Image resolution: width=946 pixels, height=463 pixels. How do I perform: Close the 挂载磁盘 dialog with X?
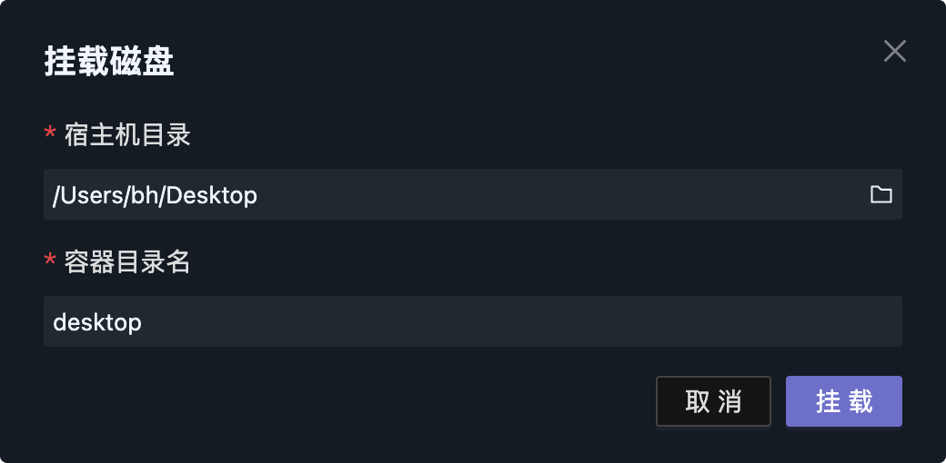(895, 52)
